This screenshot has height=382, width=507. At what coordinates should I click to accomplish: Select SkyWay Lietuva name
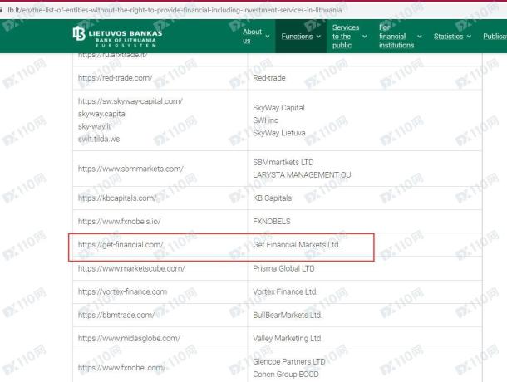(279, 133)
